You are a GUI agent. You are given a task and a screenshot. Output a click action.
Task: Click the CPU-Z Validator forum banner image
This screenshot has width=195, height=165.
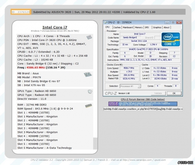point(143,104)
